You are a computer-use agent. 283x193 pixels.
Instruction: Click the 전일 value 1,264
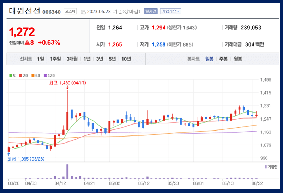click(x=115, y=28)
